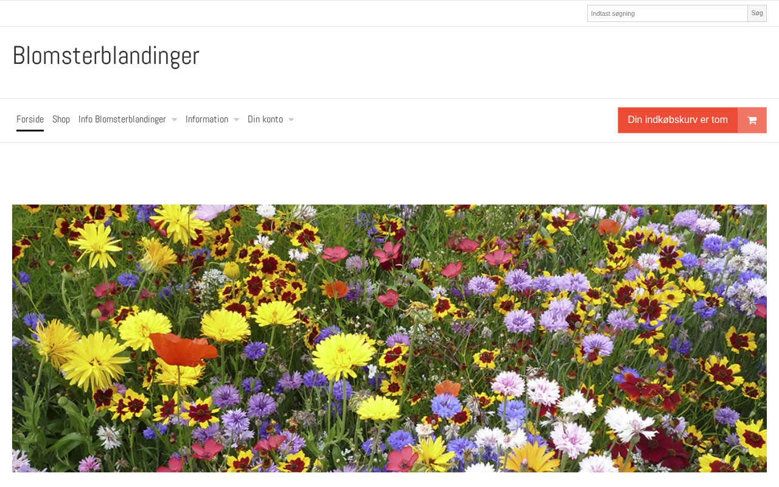Image resolution: width=779 pixels, height=487 pixels.
Task: Click the pink flower at banner's bottom center
Action: coord(402,460)
